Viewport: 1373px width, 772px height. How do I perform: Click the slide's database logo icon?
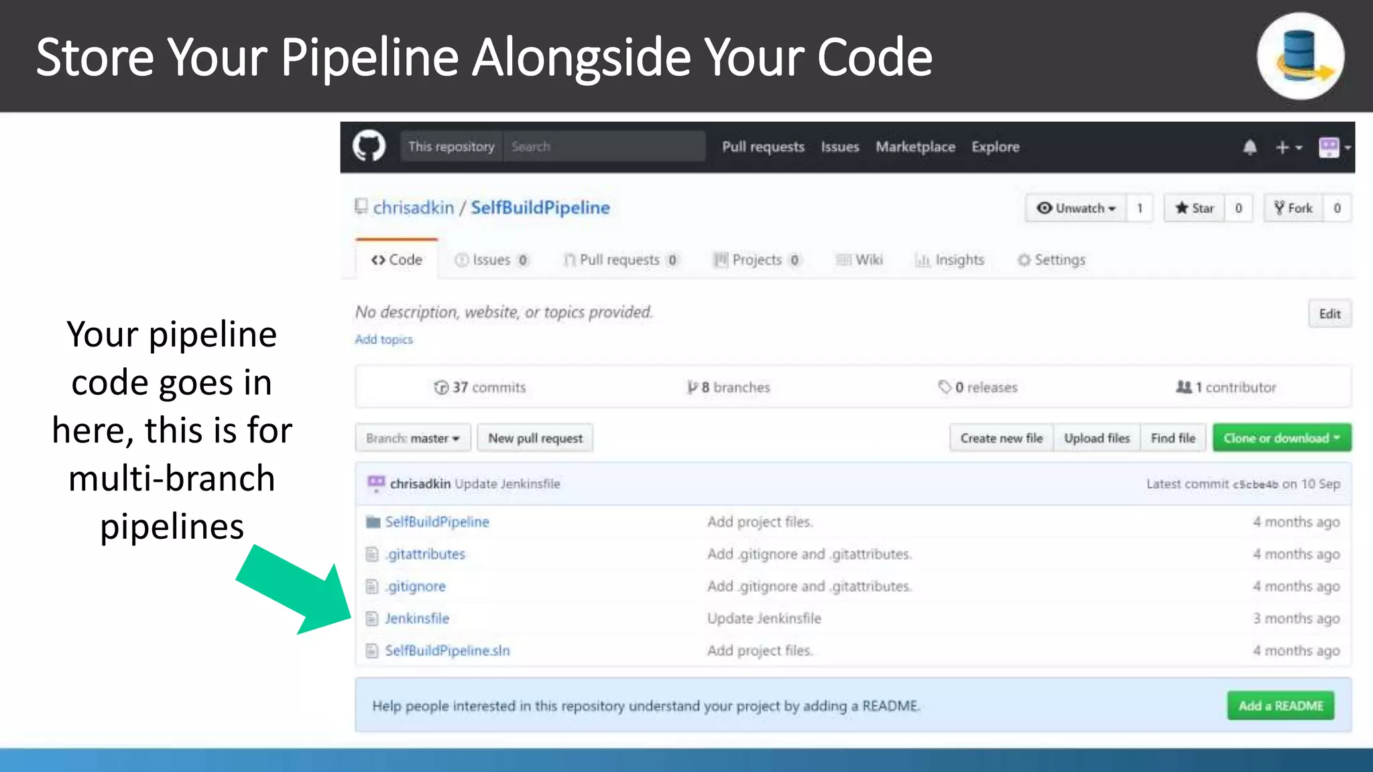[x=1301, y=56]
